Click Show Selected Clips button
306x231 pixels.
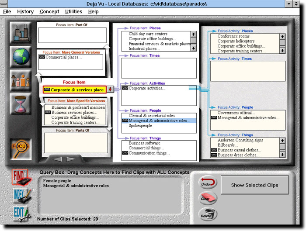point(254,185)
